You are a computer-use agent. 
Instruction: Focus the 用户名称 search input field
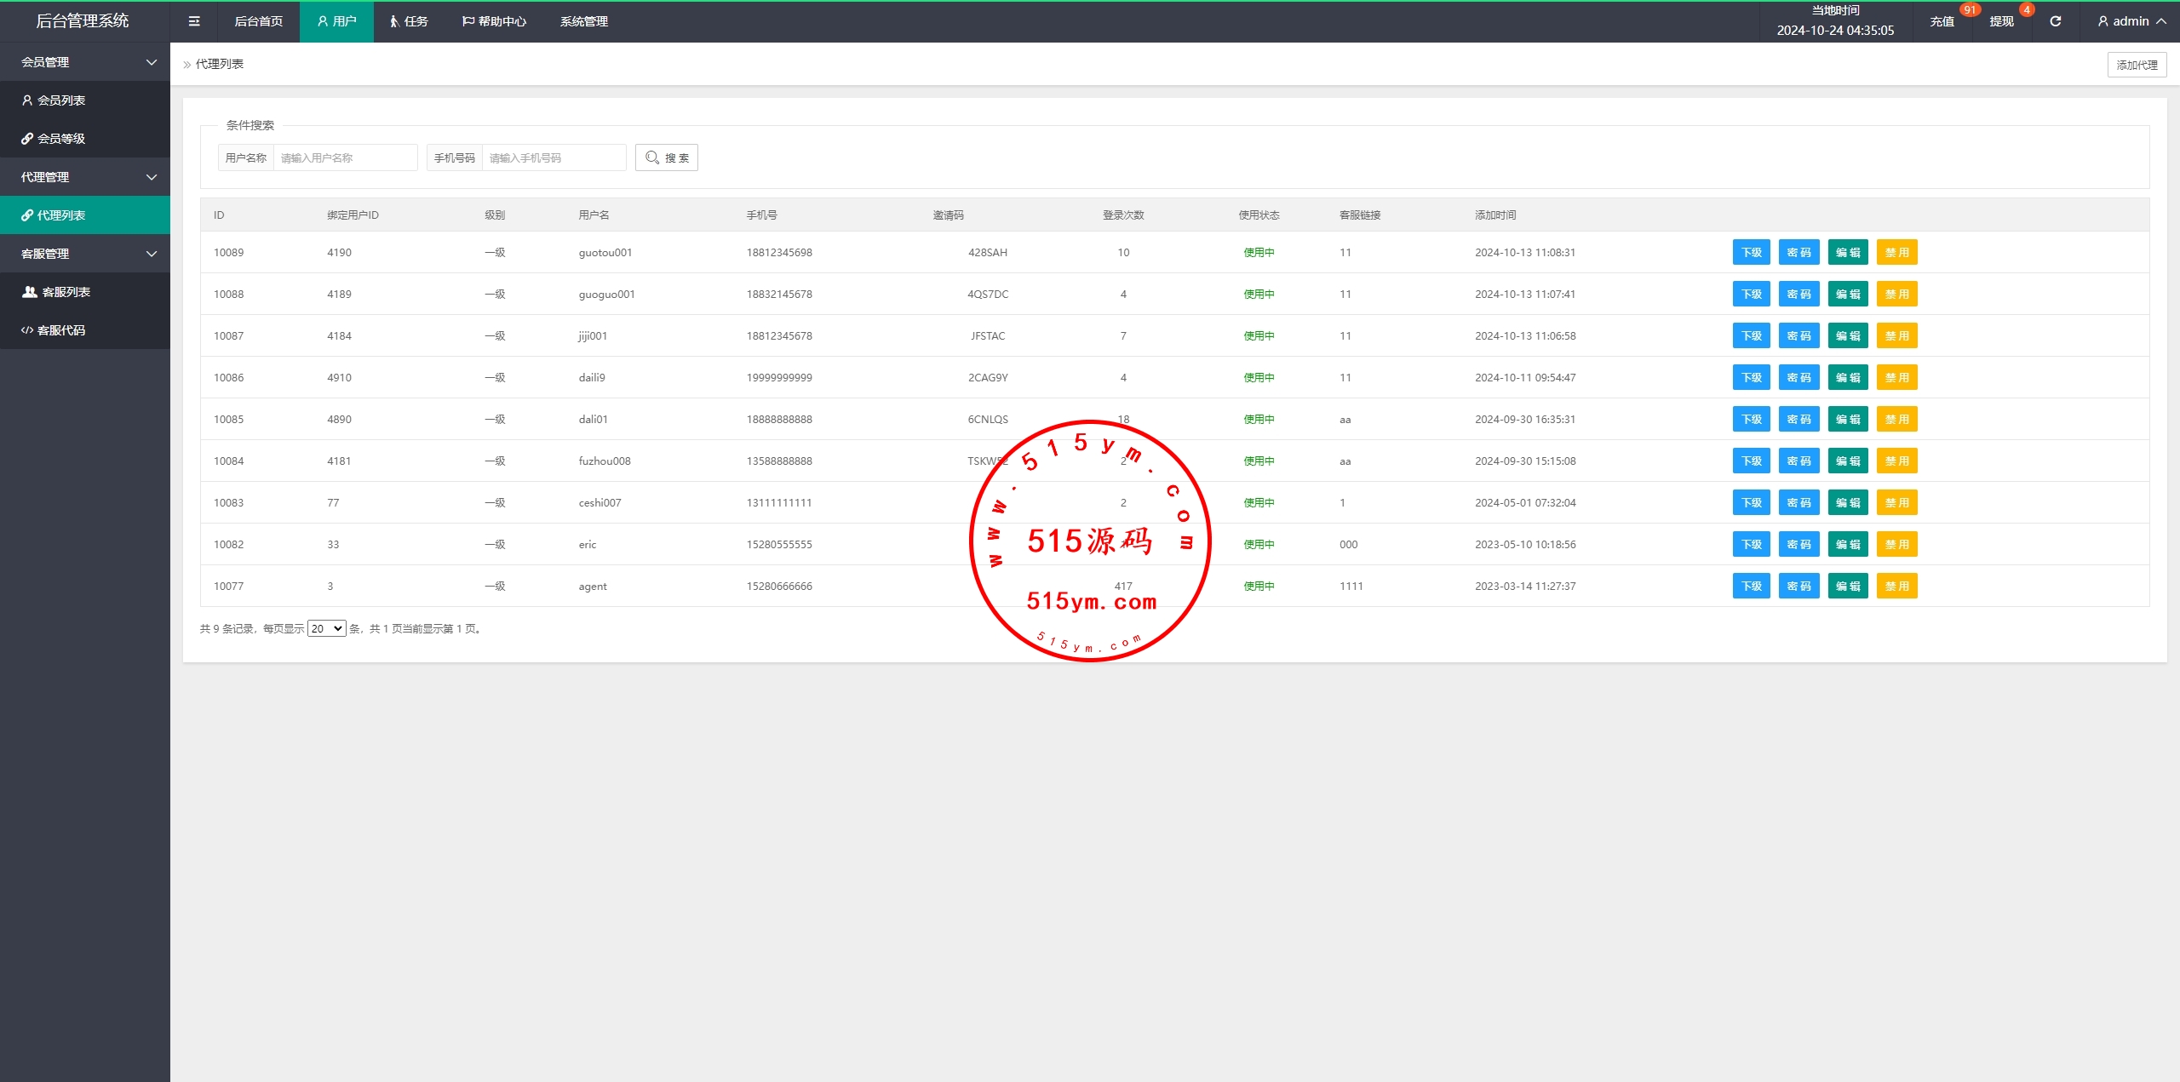(345, 157)
